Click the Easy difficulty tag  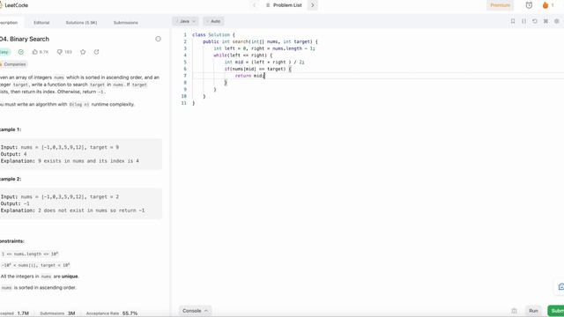click(4, 52)
